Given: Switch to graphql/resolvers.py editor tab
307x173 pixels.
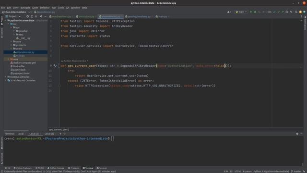Looking at the screenshot, I should (x=138, y=16).
